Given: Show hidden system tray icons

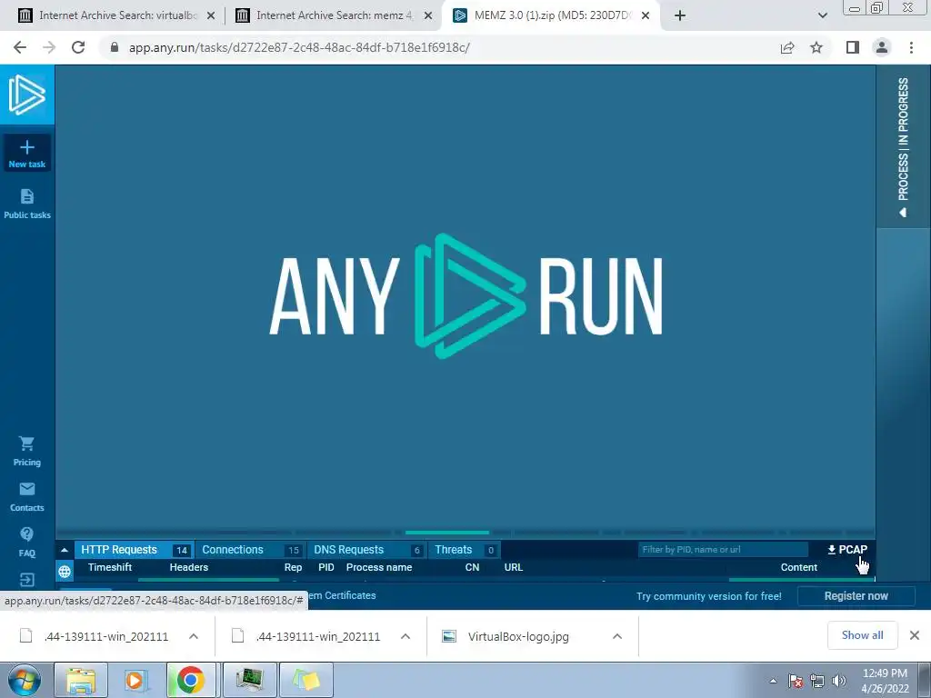Looking at the screenshot, I should tap(773, 681).
